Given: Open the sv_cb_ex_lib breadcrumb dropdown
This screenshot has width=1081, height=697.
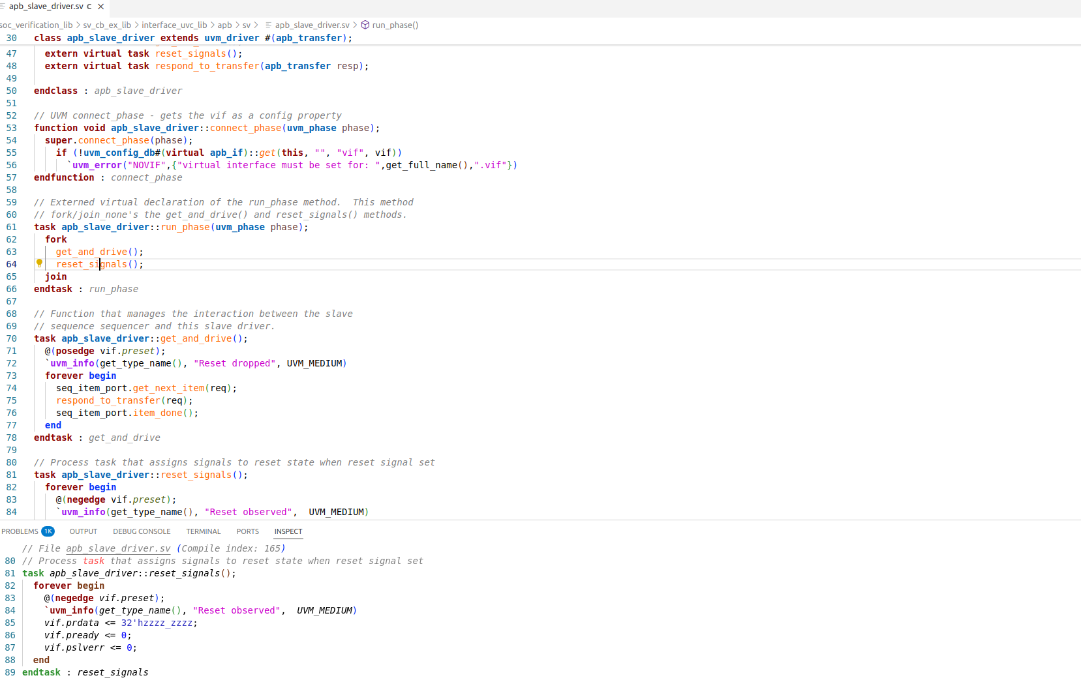Looking at the screenshot, I should [x=106, y=25].
